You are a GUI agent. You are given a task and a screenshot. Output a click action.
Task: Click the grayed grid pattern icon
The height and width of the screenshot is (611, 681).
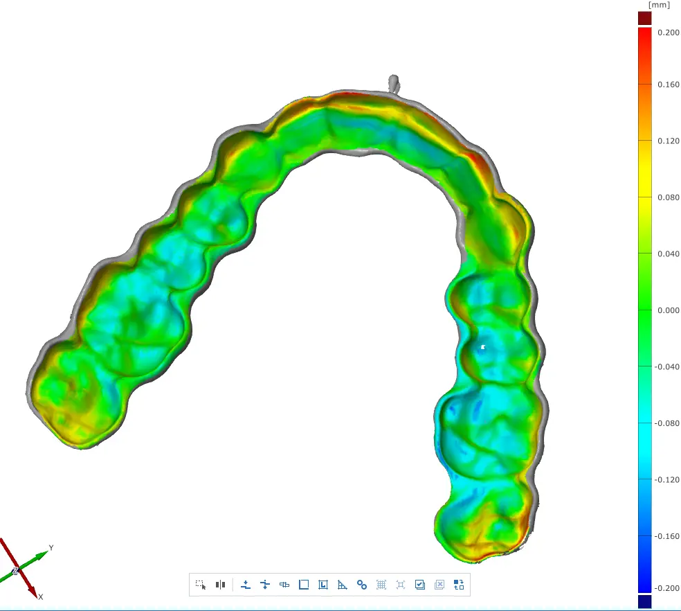pyautogui.click(x=381, y=585)
